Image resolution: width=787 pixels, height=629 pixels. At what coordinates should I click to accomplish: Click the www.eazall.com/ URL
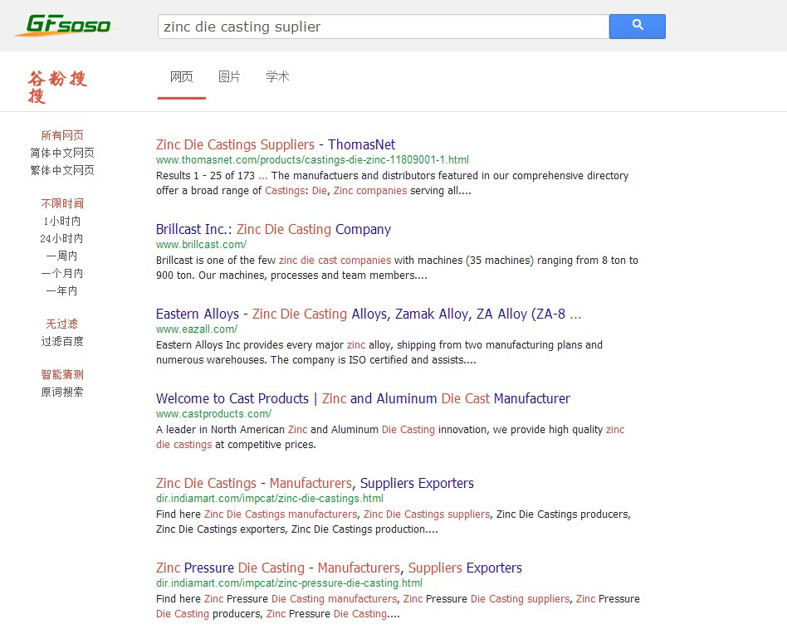pyautogui.click(x=197, y=329)
